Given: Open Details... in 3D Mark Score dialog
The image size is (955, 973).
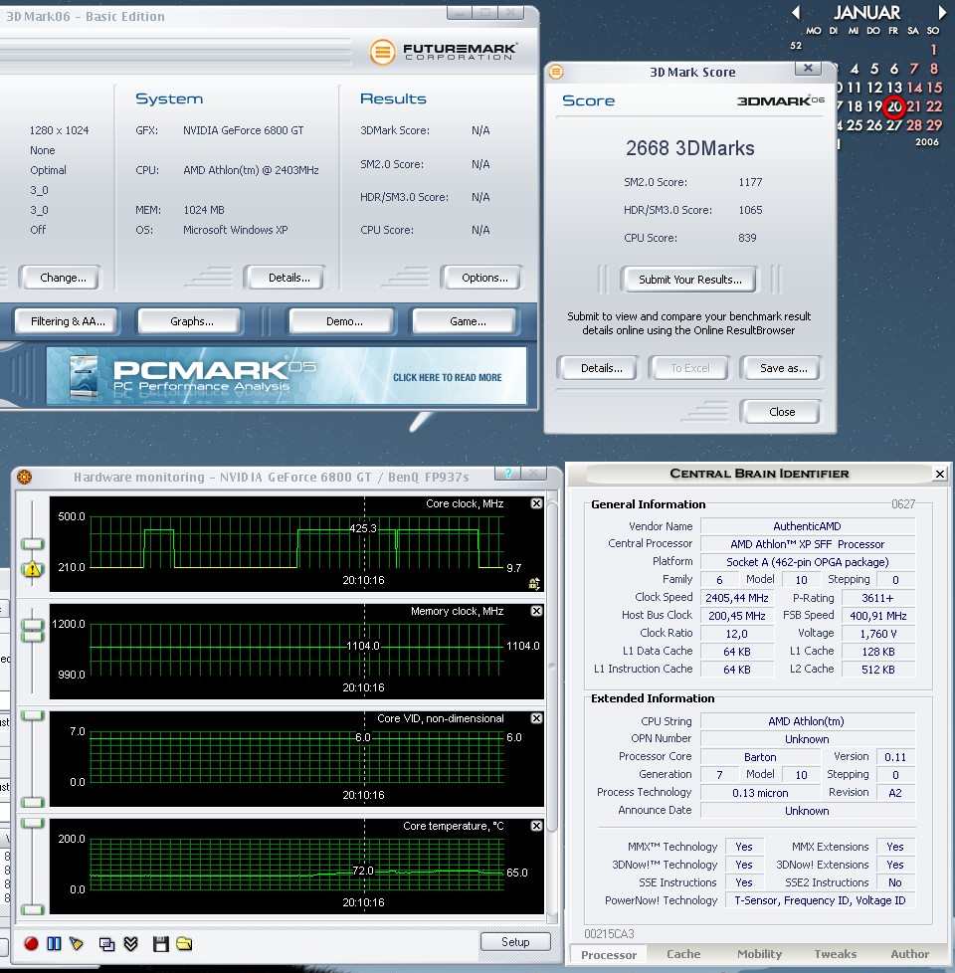Looking at the screenshot, I should (601, 368).
